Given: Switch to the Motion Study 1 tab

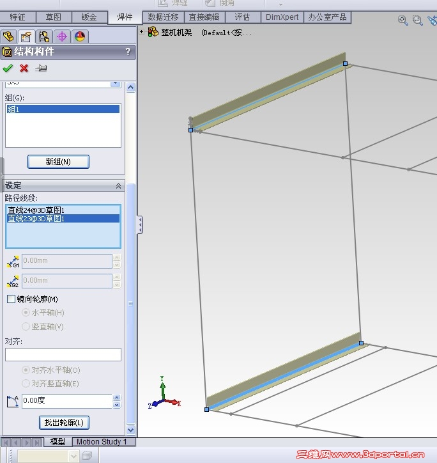Looking at the screenshot, I should coord(102,442).
